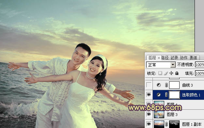Switch to the 路径 (Paths) tab
The image size is (204, 128).
pyautogui.click(x=165, y=57)
